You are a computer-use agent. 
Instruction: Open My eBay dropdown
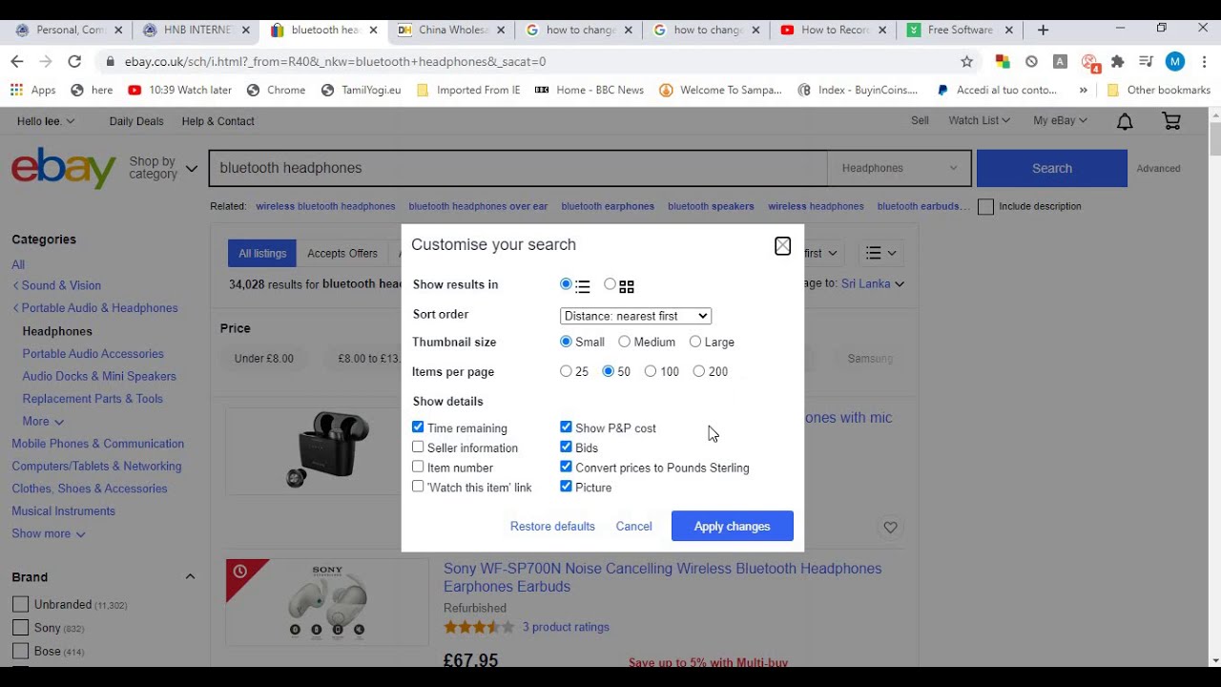[x=1060, y=120]
